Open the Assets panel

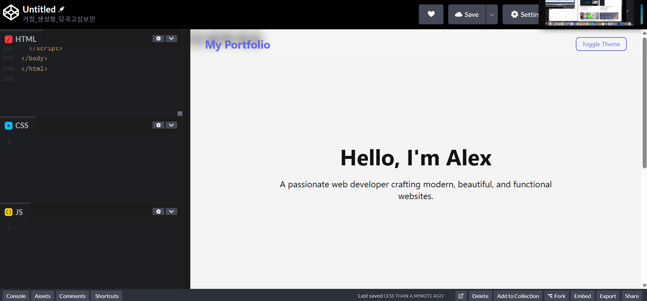coord(43,296)
